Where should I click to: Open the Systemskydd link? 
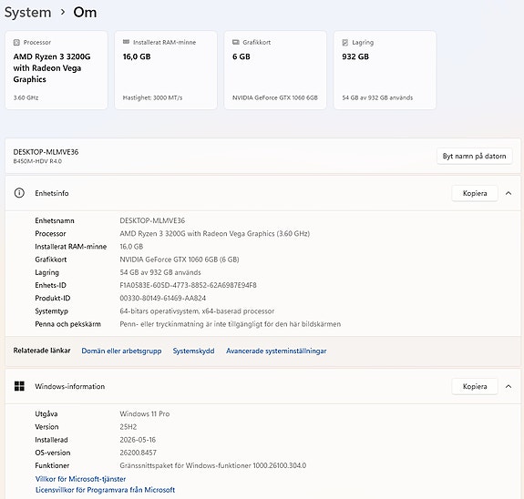193,351
